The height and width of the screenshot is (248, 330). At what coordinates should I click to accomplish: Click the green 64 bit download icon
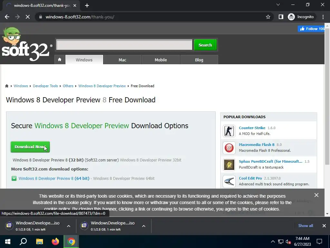14,178
